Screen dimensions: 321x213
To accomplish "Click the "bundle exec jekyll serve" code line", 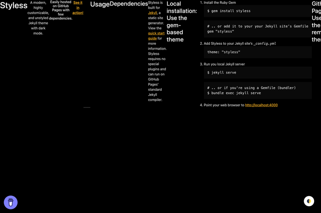I will pyautogui.click(x=234, y=93).
